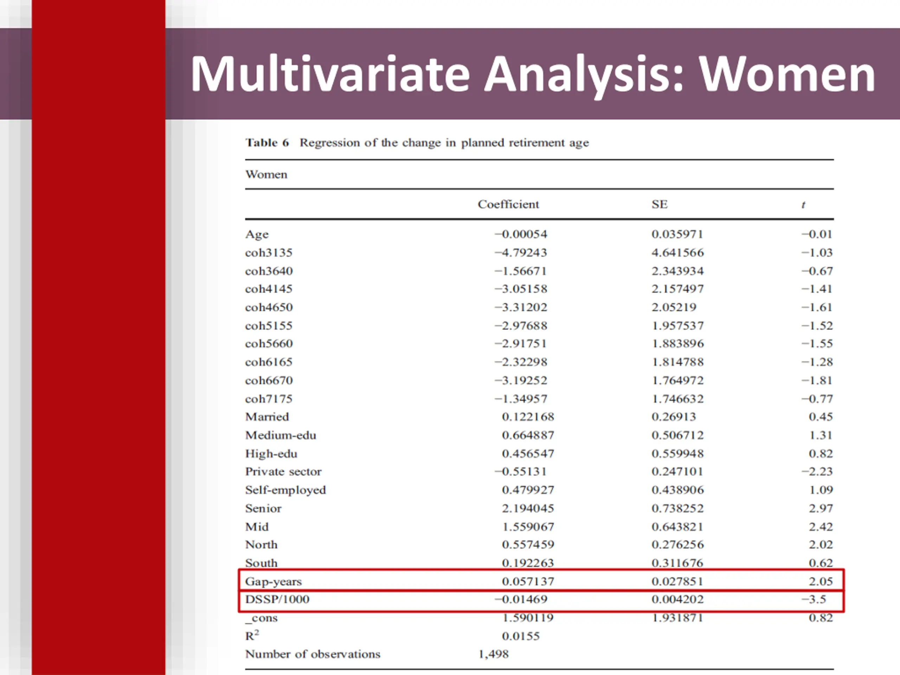
Task: Click the Medium-edu coefficient 0.664887
Action: click(528, 435)
